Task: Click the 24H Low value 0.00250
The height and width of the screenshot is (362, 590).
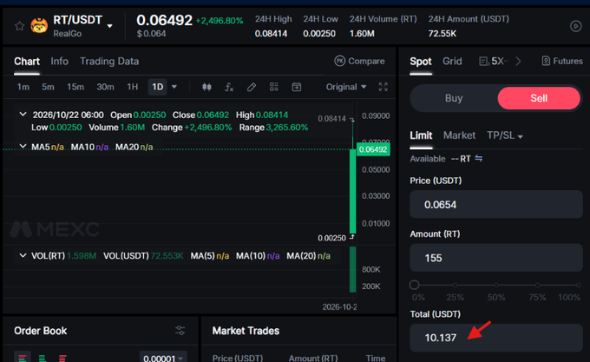Action: click(319, 34)
